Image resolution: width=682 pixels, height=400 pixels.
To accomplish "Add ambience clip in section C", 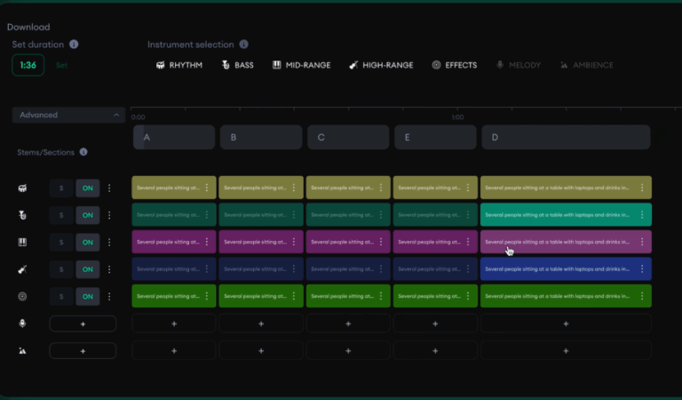I will 348,351.
